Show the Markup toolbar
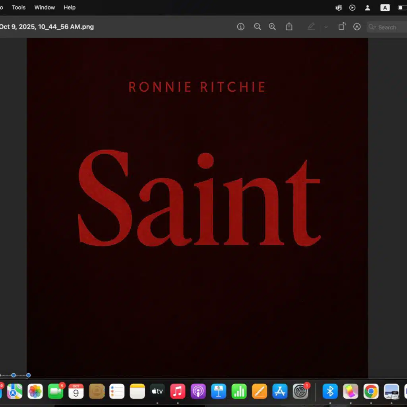The height and width of the screenshot is (407, 407). pyautogui.click(x=357, y=27)
